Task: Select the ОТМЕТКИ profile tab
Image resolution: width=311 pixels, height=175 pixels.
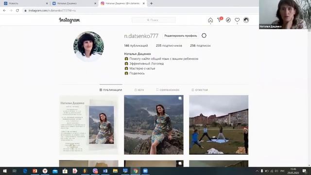Action: click(200, 90)
